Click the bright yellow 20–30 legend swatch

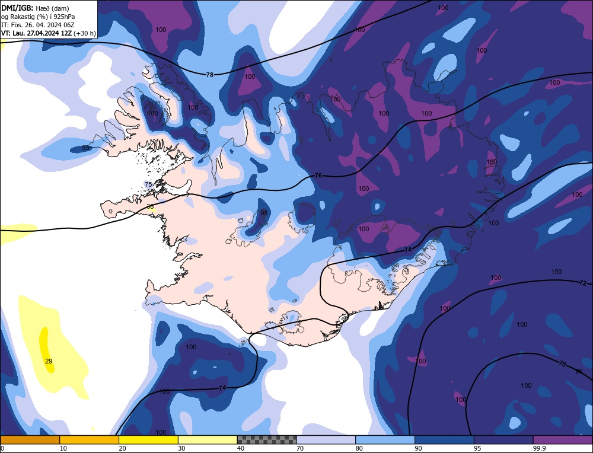(x=148, y=440)
